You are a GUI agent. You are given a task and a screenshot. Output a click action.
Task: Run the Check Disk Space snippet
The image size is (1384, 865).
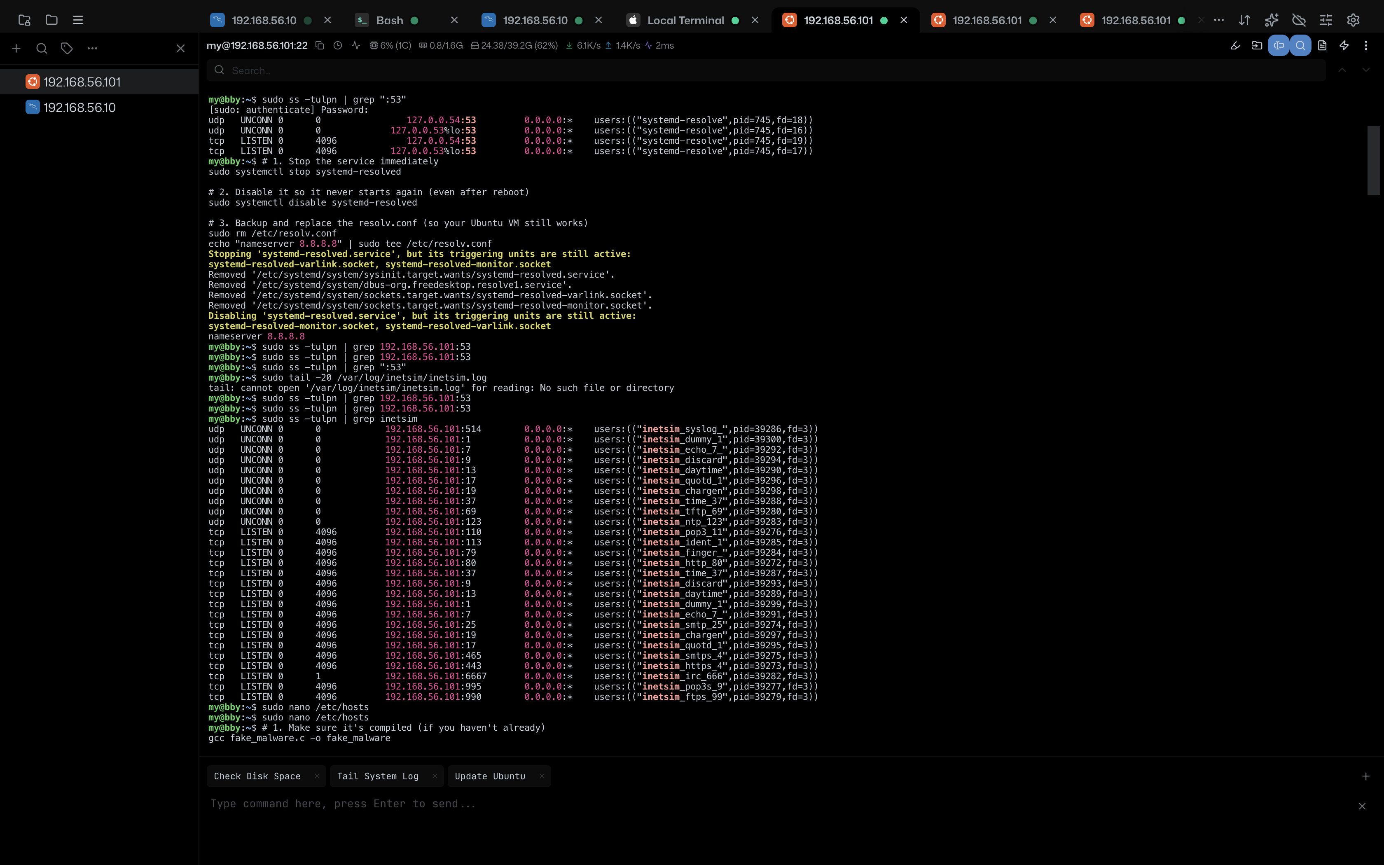tap(257, 776)
